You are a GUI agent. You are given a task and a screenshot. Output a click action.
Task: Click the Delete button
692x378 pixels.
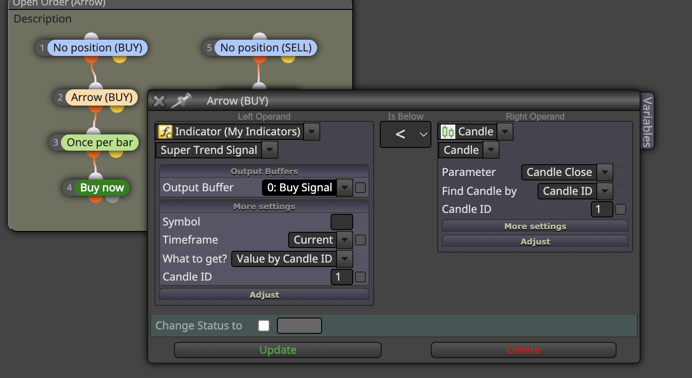click(524, 350)
